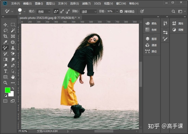Select the Rectangle shape tool
The image size is (188, 134).
tap(5, 77)
